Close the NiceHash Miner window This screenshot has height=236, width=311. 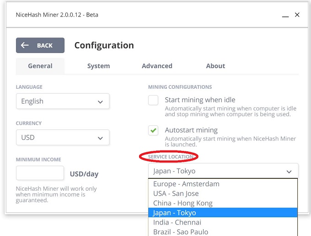(x=297, y=15)
